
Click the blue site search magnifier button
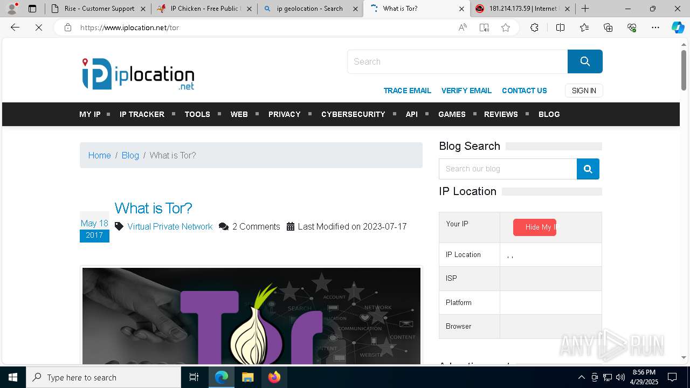pos(585,61)
